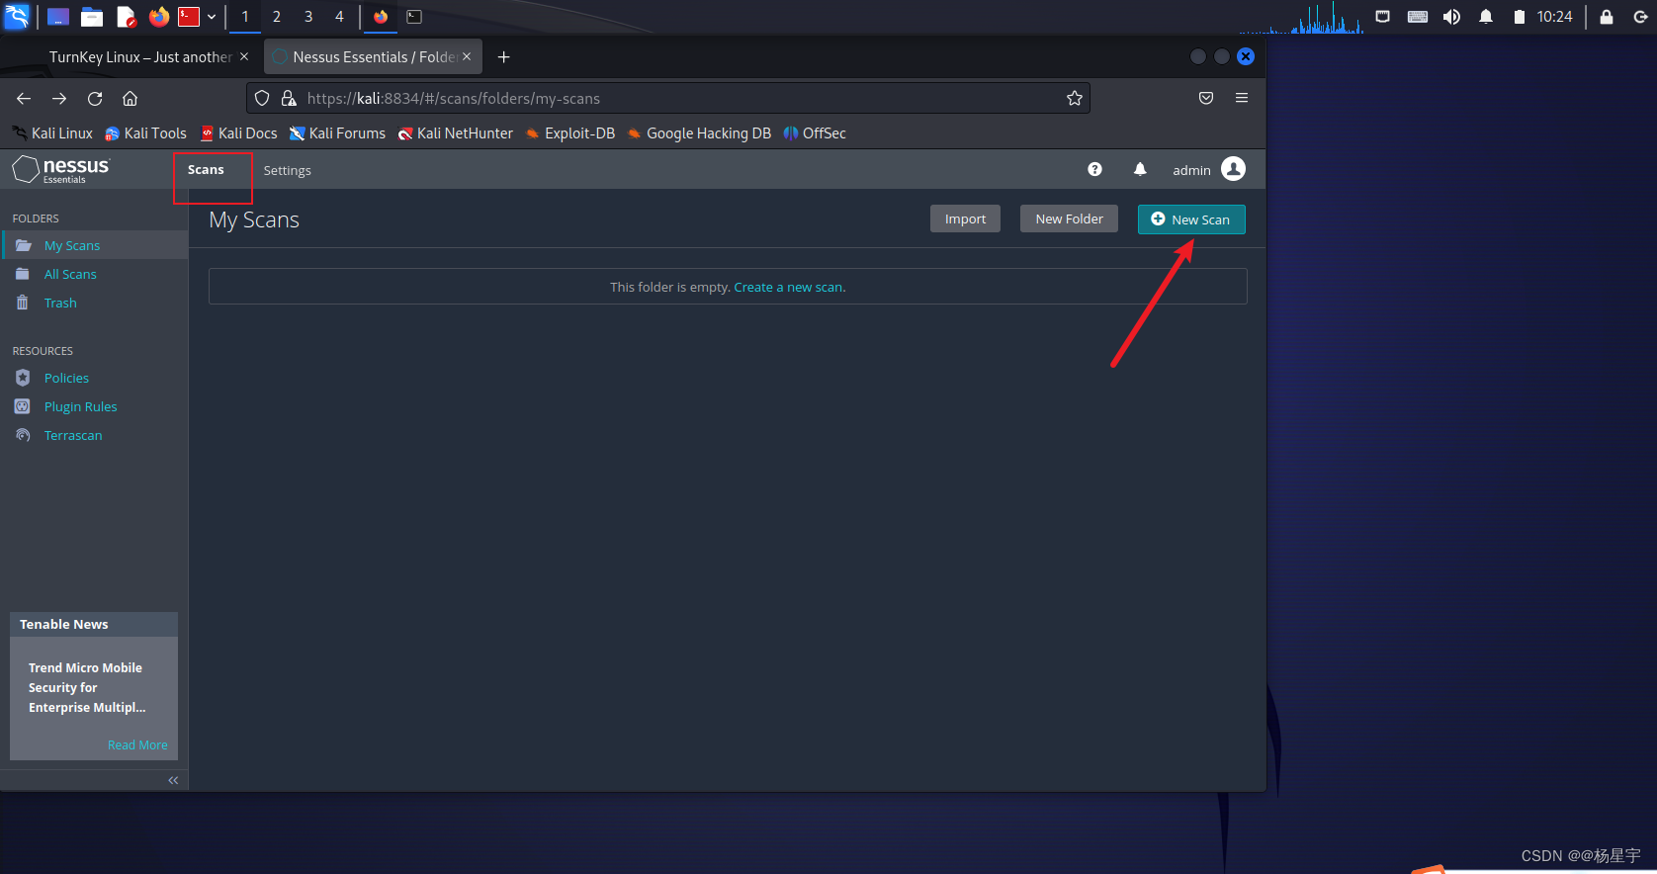Open a new browser tab
1657x874 pixels.
[503, 57]
